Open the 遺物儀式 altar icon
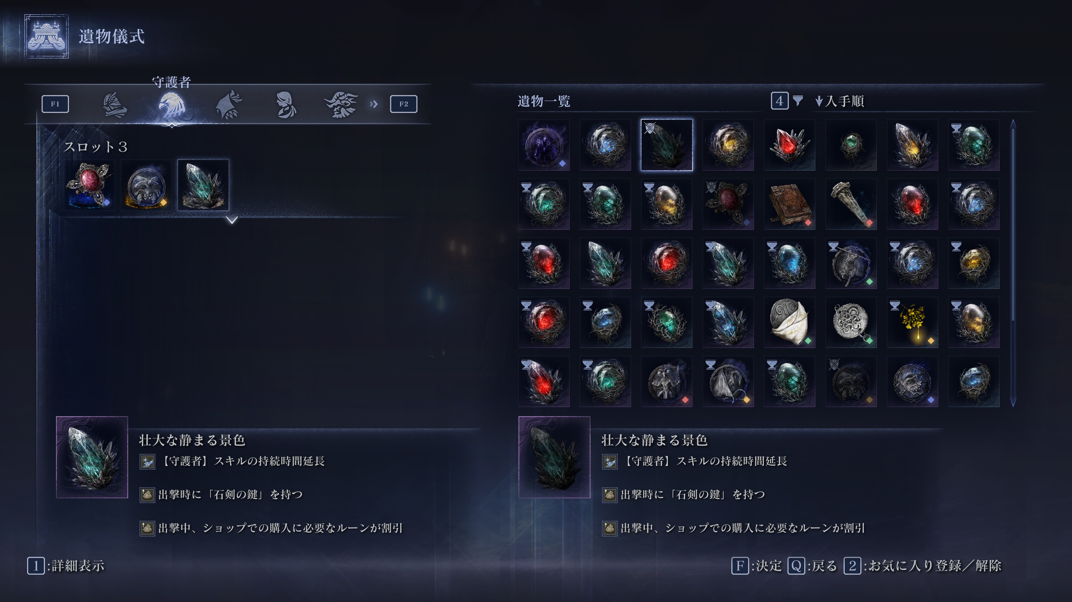The height and width of the screenshot is (602, 1072). (x=46, y=37)
